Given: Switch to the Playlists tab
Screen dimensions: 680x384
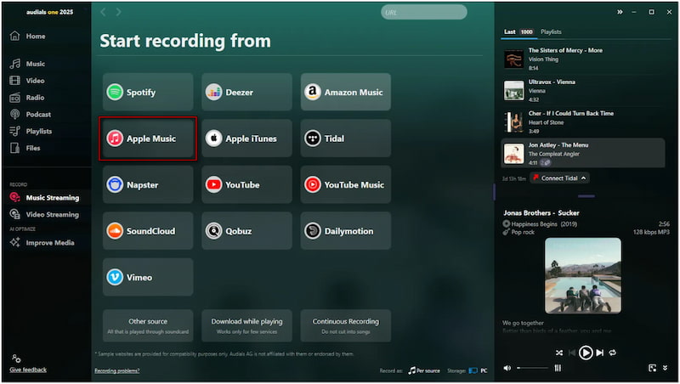Looking at the screenshot, I should pyautogui.click(x=551, y=31).
